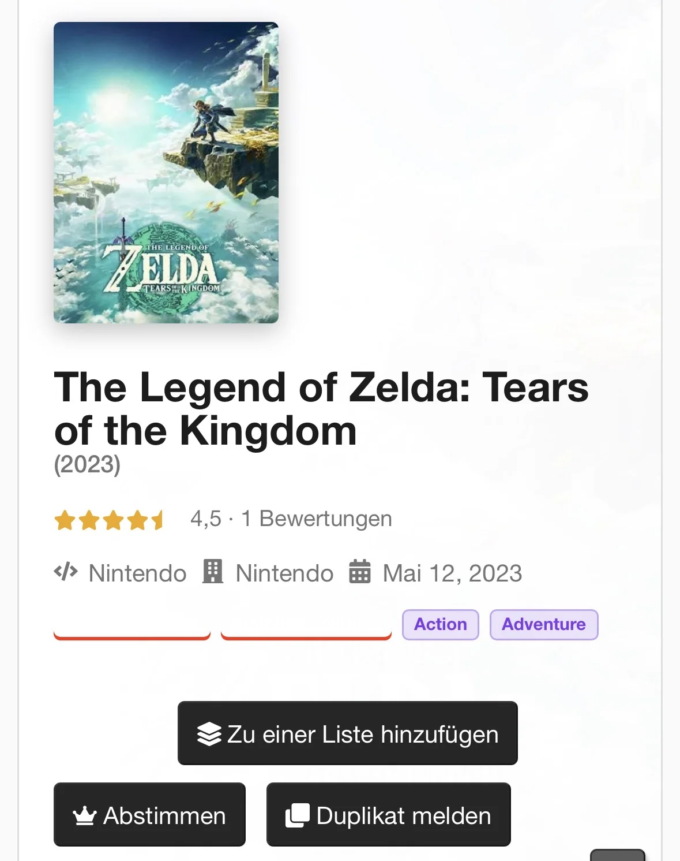Click the release date calendar icon
This screenshot has width=680, height=861.
[x=360, y=572]
